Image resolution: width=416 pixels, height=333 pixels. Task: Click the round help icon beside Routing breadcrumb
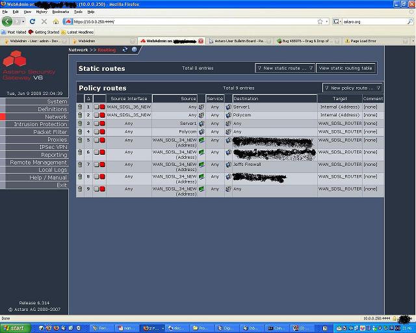pos(135,49)
